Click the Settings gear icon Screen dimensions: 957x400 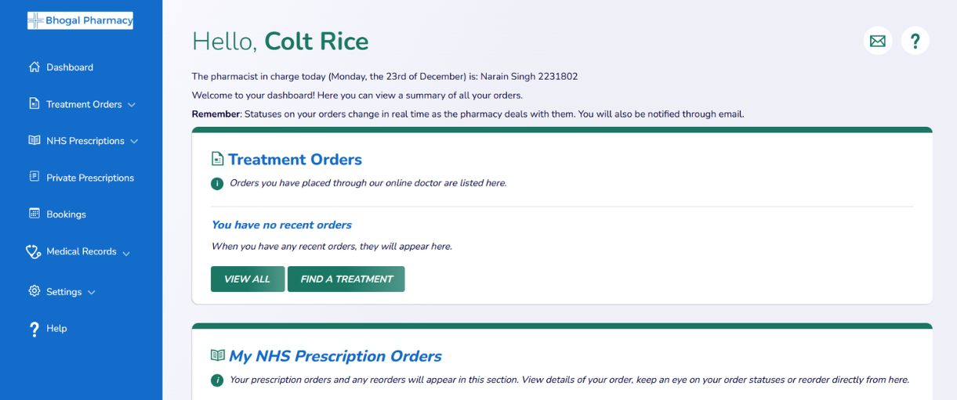(x=34, y=291)
